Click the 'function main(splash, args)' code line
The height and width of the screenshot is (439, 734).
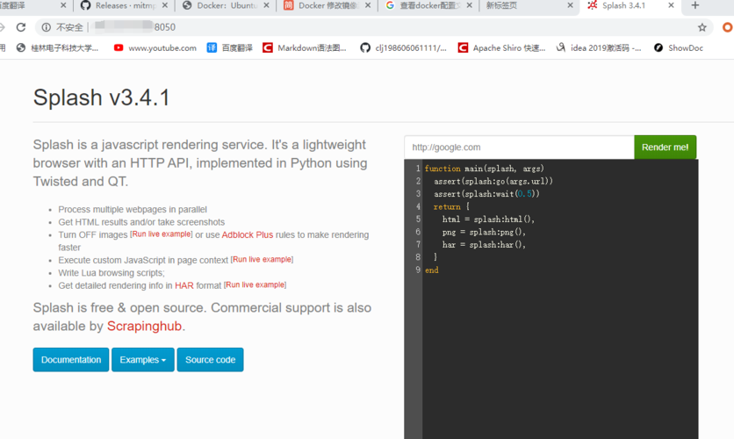tap(485, 169)
